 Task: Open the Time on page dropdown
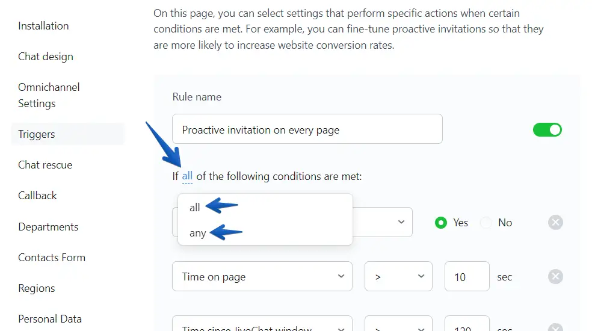[262, 277]
